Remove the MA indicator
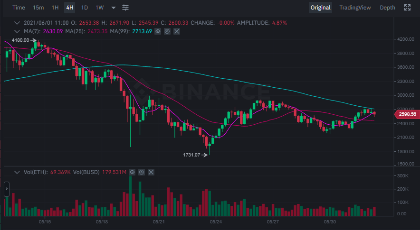This screenshot has height=230, width=420. tap(177, 31)
